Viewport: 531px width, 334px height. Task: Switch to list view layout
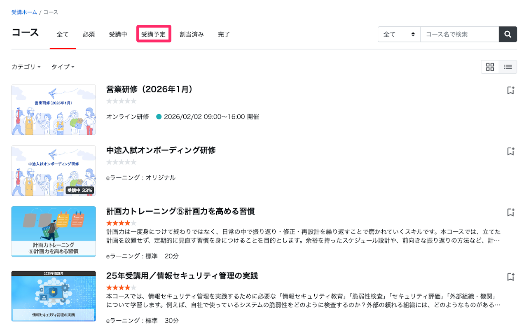point(508,67)
